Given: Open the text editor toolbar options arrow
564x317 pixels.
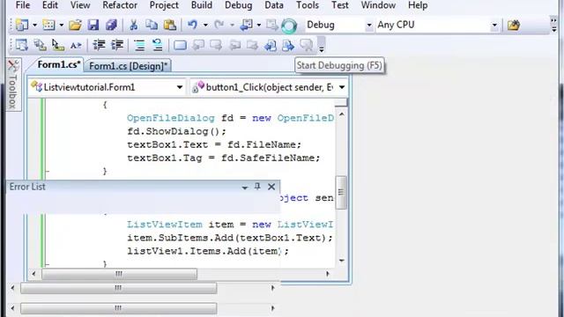Looking at the screenshot, I should click(x=322, y=46).
